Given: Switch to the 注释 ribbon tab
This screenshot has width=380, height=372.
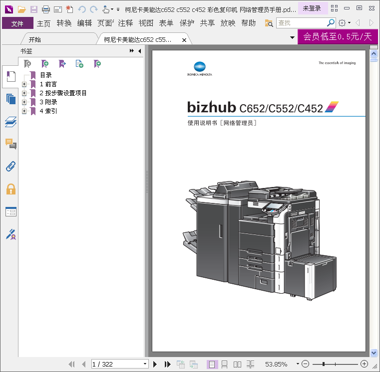Looking at the screenshot, I should [x=125, y=23].
